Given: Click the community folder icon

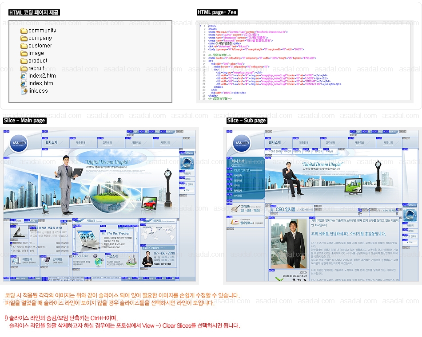Looking at the screenshot, I should coord(24,31).
